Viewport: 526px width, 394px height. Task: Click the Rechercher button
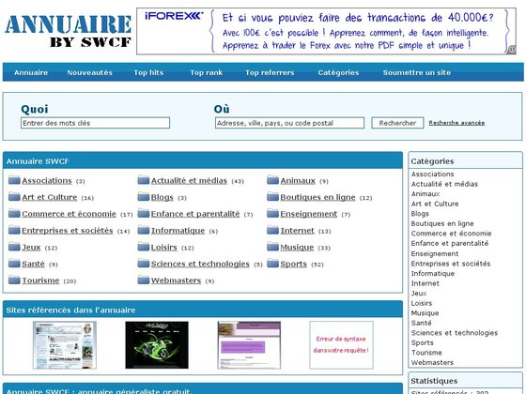coord(397,123)
